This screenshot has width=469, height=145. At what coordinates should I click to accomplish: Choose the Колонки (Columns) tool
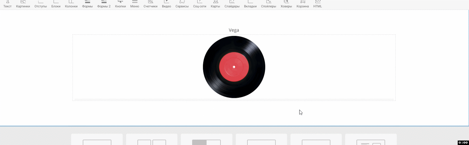[x=71, y=4]
